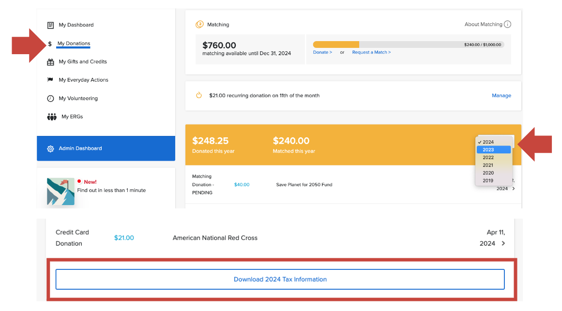Choose 2022 from the year list

[488, 158]
